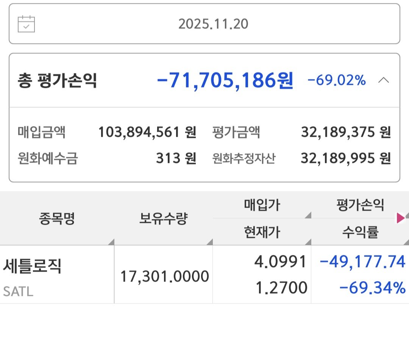Image resolution: width=409 pixels, height=360 pixels.
Task: Select 평가금액 value 32,189,375 원
Action: point(346,132)
